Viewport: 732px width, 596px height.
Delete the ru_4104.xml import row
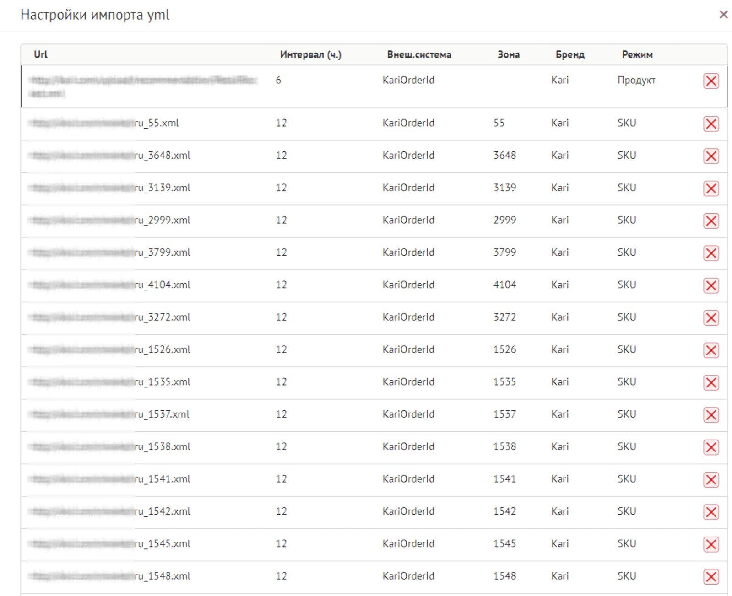coord(711,285)
